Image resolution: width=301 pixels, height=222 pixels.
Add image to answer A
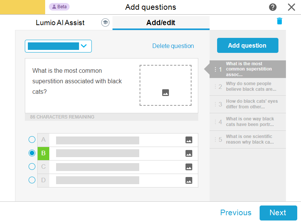[x=189, y=140]
